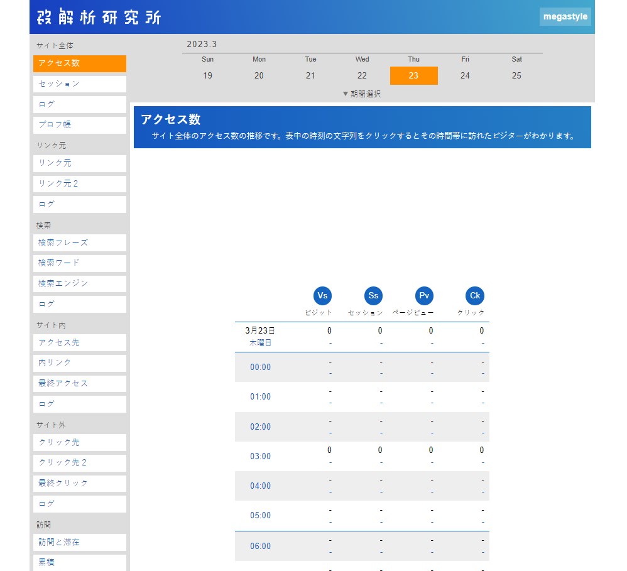Open クリック先 in the sidebar
The width and height of the screenshot is (627, 571).
80,443
